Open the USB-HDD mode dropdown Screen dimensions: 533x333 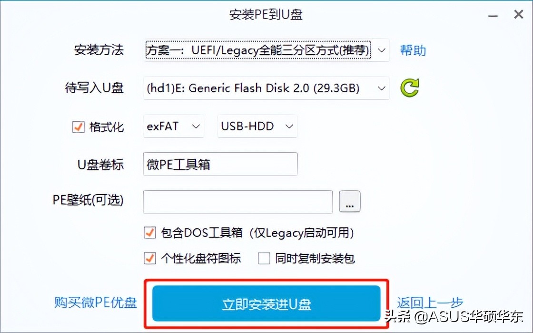coord(257,126)
